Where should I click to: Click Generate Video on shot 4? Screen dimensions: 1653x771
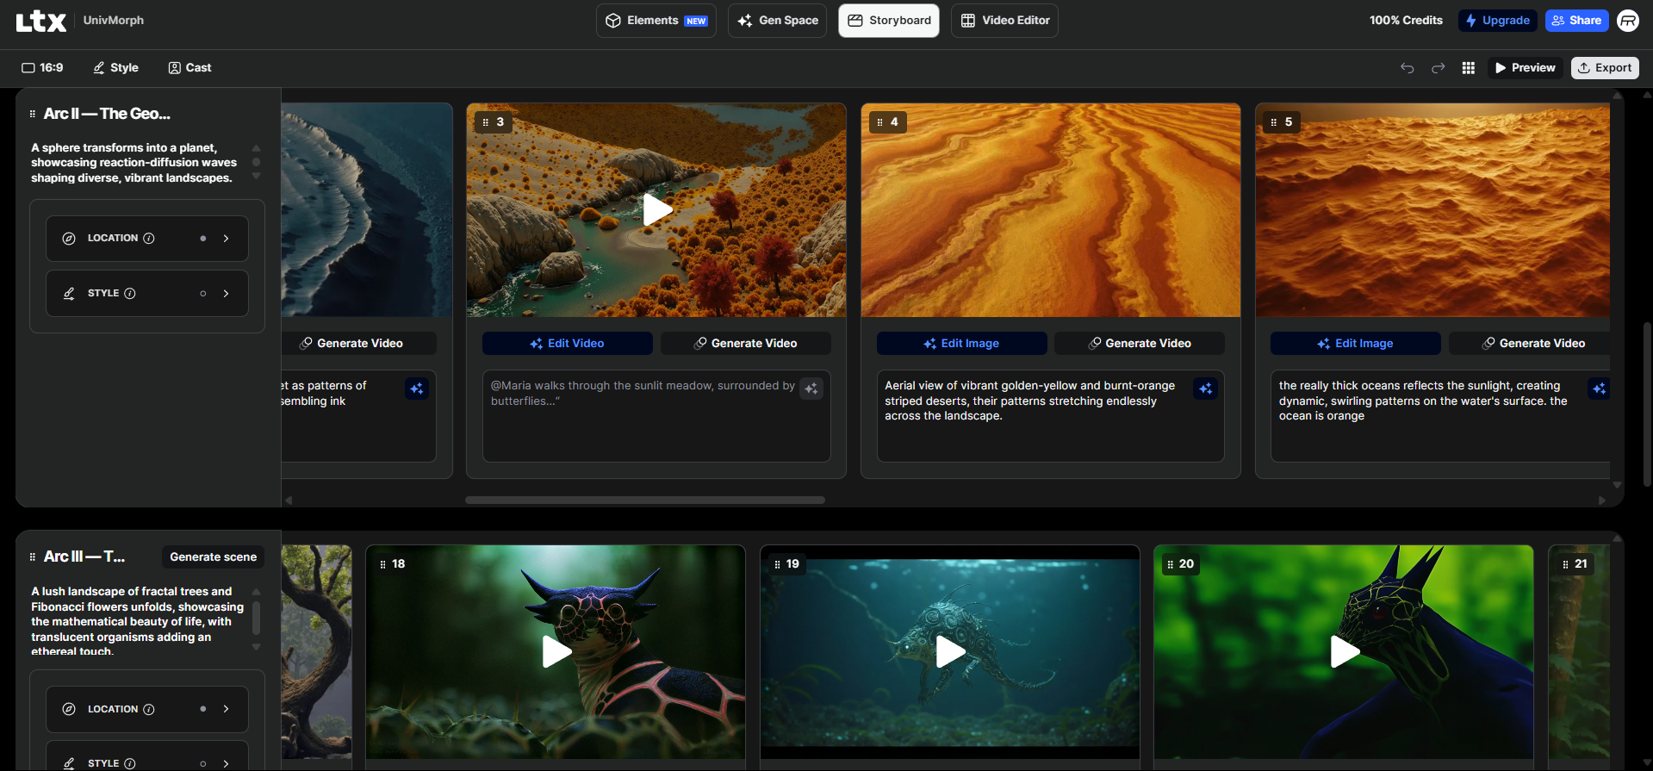pos(1140,343)
